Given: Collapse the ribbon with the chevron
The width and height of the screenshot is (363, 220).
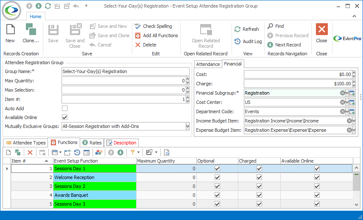Looking at the screenshot, I should pos(354,16).
